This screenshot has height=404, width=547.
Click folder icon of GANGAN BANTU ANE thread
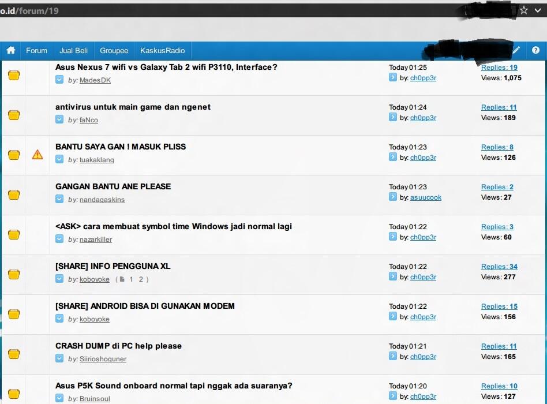(14, 194)
